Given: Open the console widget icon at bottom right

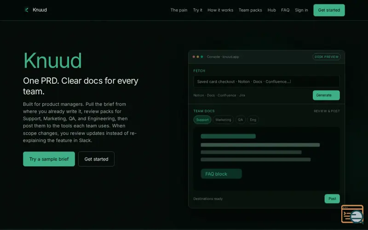Looking at the screenshot, I should pyautogui.click(x=352, y=214).
